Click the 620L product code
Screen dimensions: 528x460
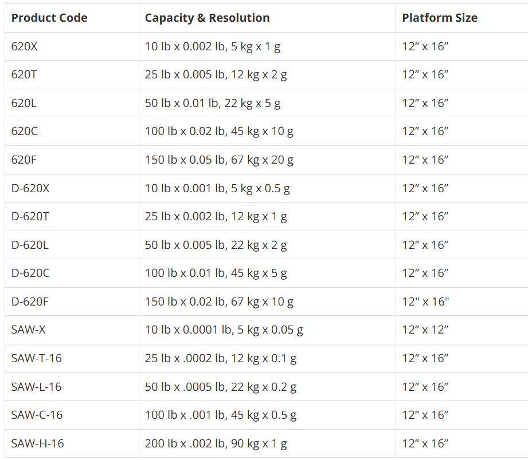pos(24,103)
